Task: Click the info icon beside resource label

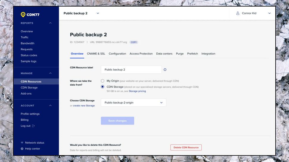Action: (x=165, y=70)
